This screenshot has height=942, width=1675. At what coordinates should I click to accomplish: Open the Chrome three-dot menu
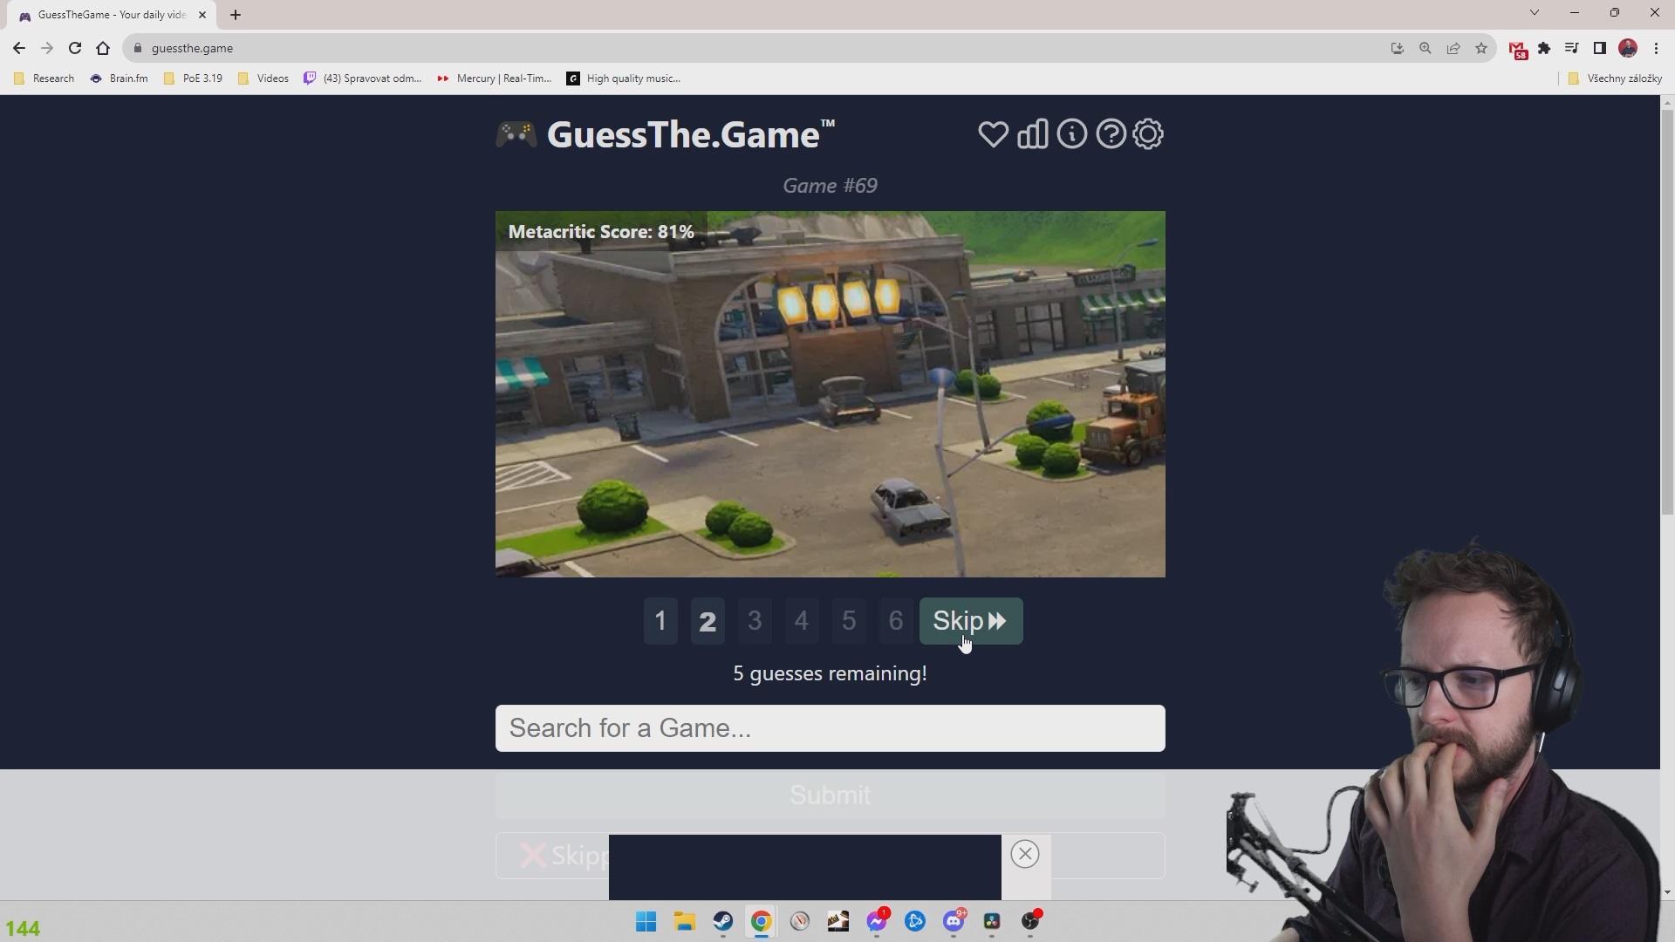(1656, 48)
